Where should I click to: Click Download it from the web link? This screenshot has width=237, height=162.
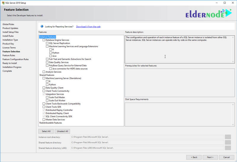tap(88, 27)
